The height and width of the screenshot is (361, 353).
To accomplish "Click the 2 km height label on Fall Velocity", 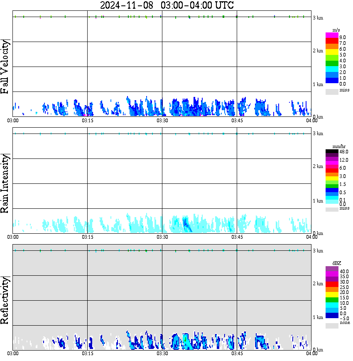I will (318, 51).
